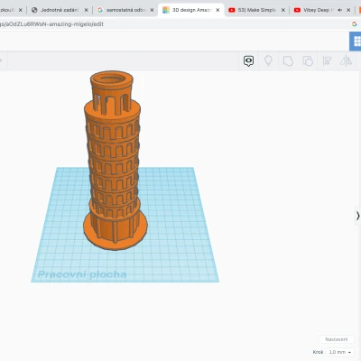This screenshot has height=361, width=361.
Task: Switch to the Jednotné zadání tab
Action: [x=60, y=10]
